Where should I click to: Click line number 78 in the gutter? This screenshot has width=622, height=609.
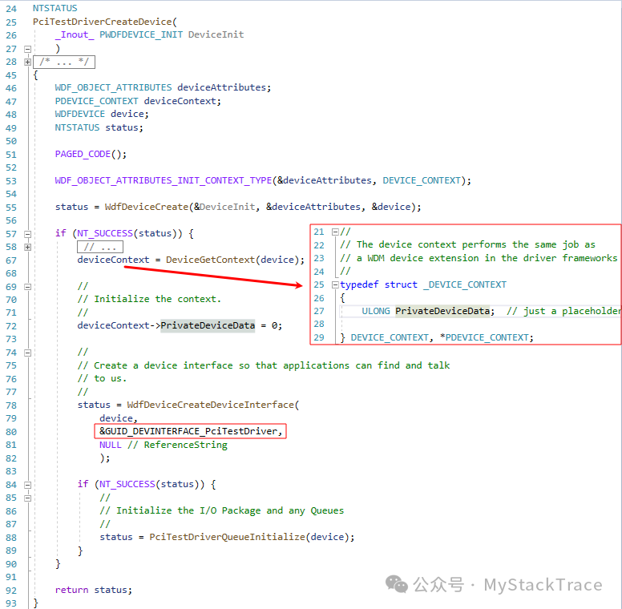11,405
